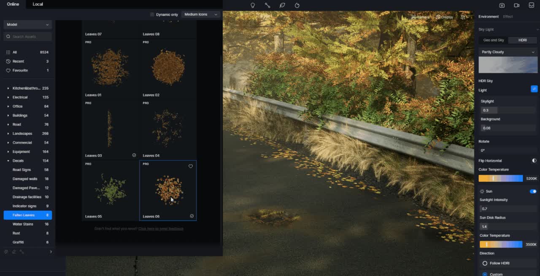Select the leaf nature tool icon
540x276 pixels.
point(282,5)
